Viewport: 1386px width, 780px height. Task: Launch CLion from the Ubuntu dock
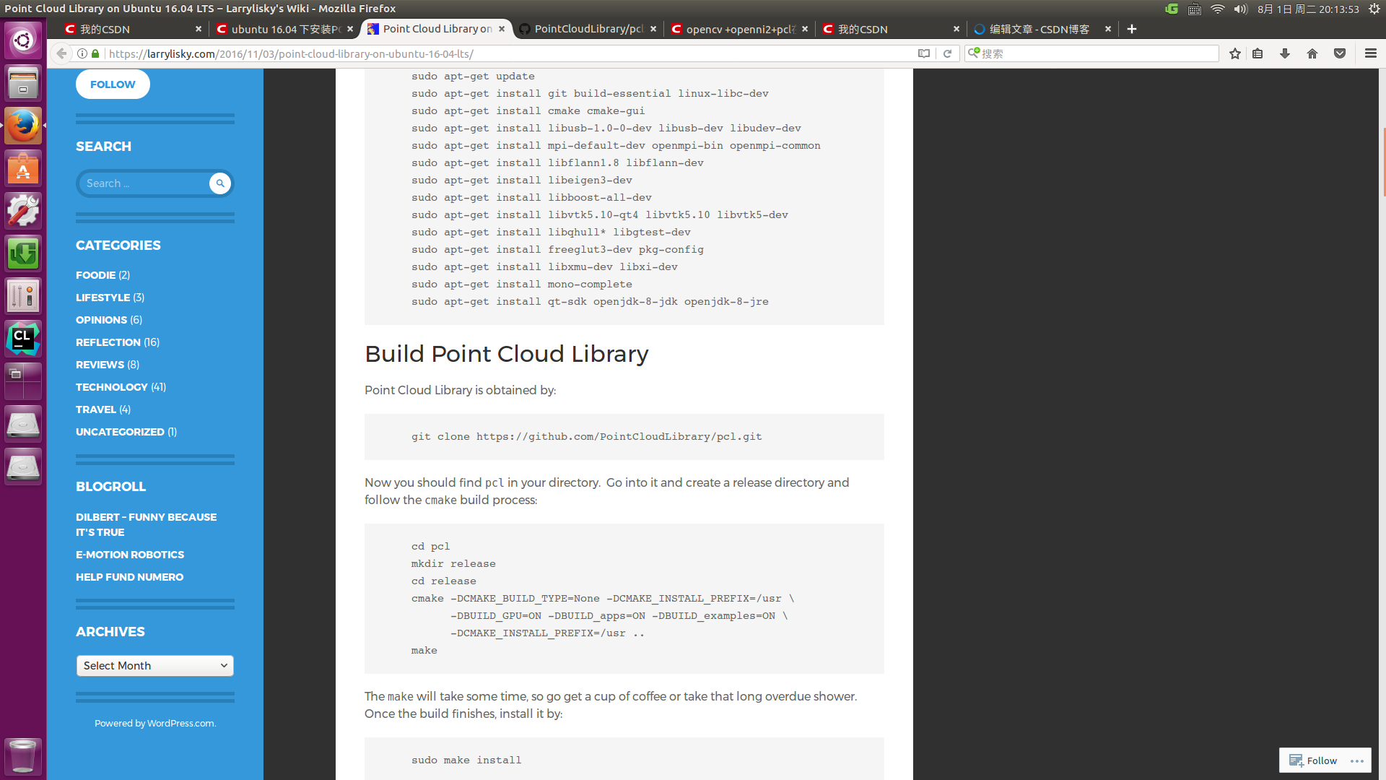[23, 339]
